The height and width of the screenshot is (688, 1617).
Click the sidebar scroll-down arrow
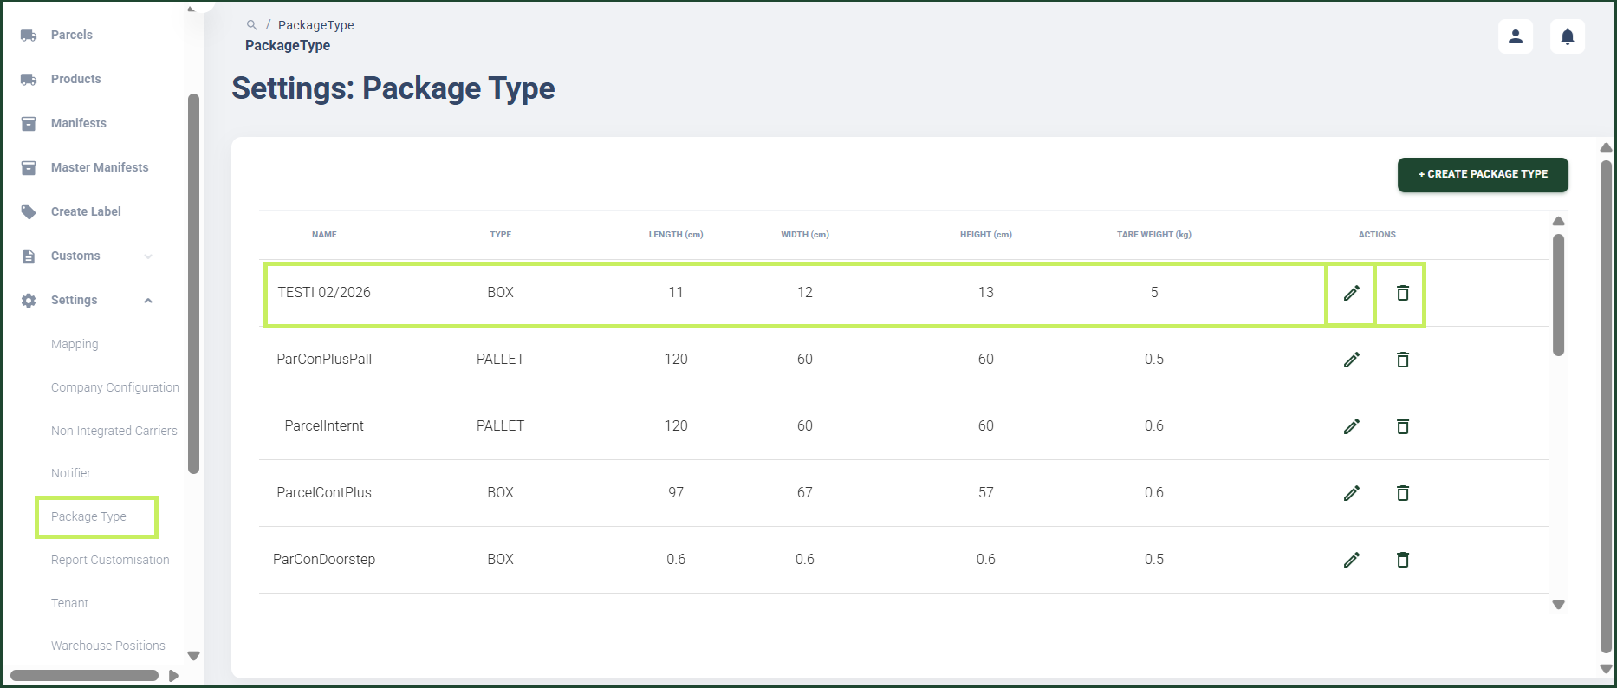point(194,656)
